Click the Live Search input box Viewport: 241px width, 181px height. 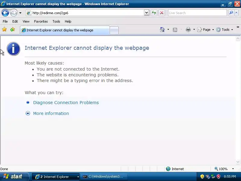click(197, 13)
